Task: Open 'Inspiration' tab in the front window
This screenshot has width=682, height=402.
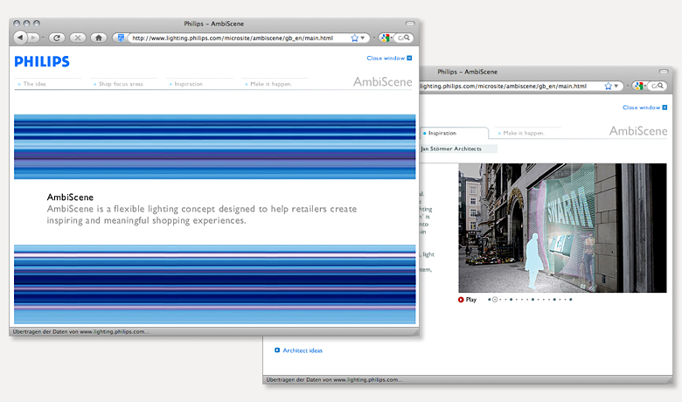Action: (188, 84)
